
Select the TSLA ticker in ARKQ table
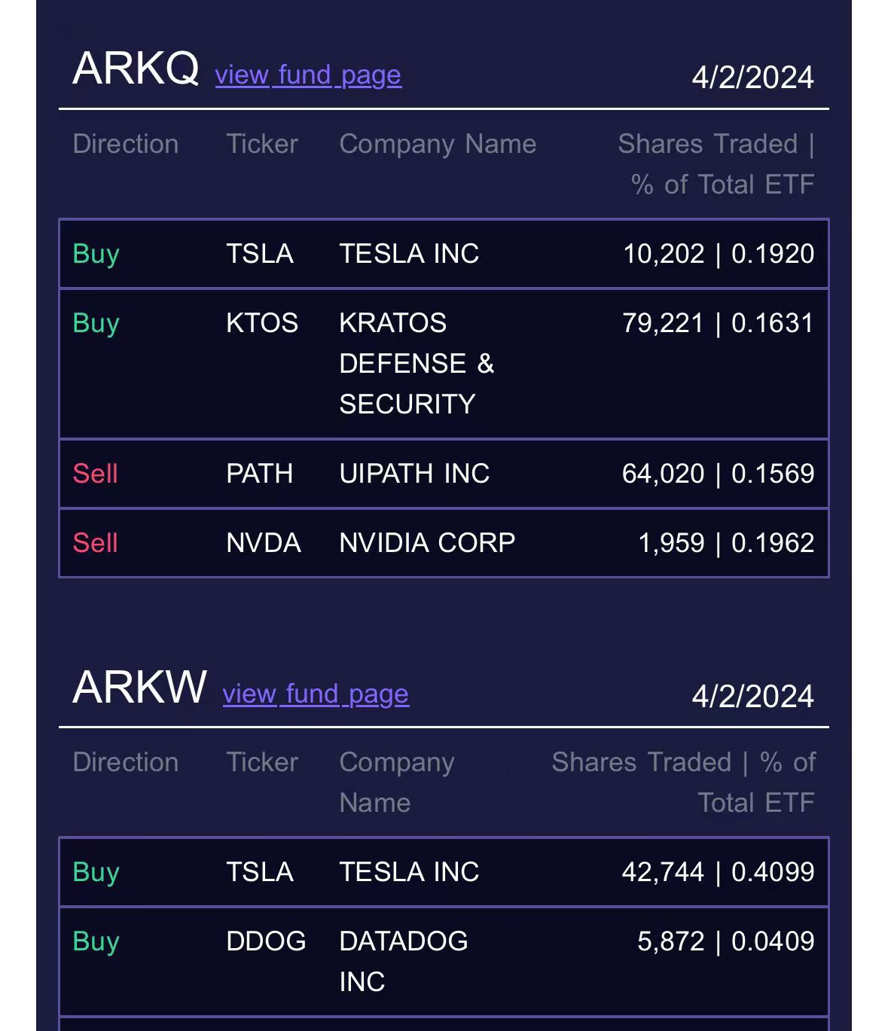click(x=259, y=254)
